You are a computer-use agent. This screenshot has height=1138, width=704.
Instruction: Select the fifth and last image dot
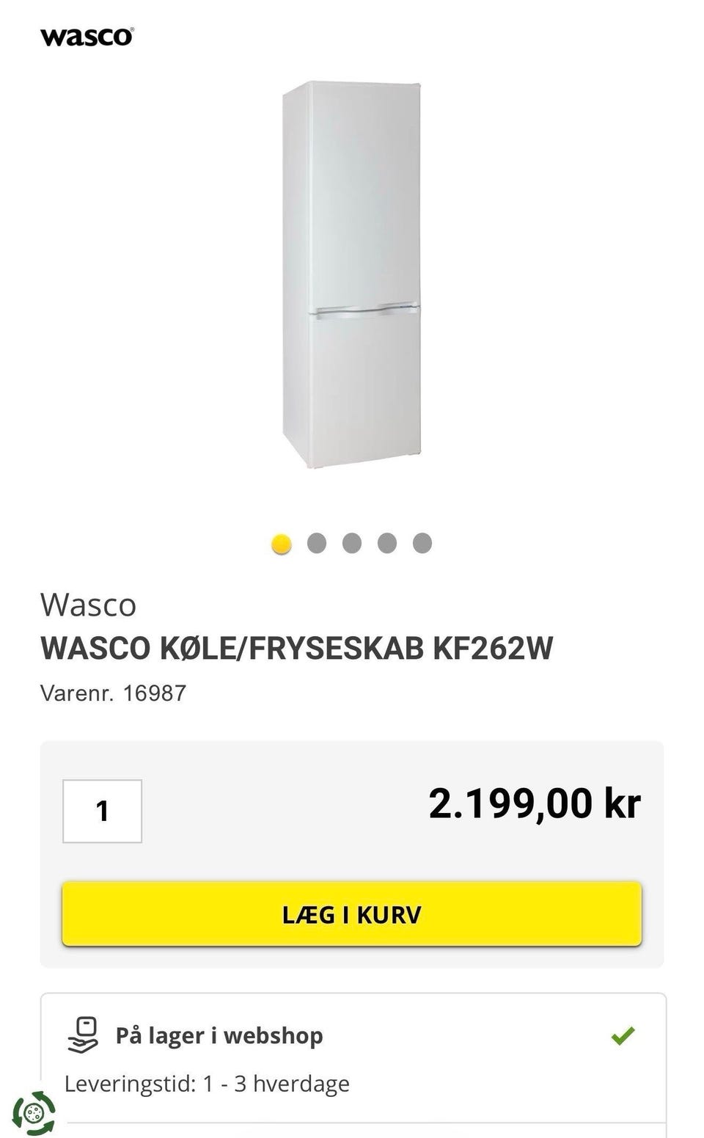coord(422,543)
